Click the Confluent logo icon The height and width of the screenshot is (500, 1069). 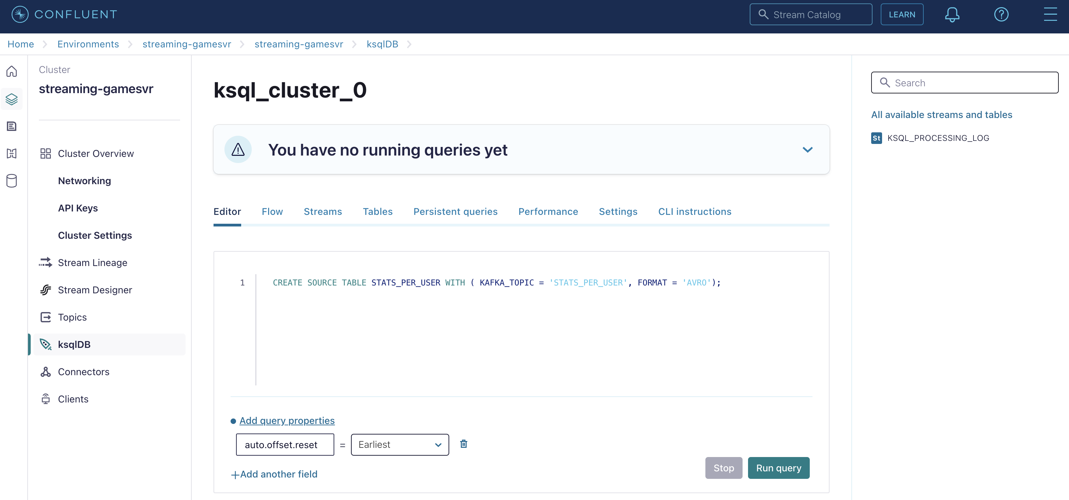pos(19,15)
